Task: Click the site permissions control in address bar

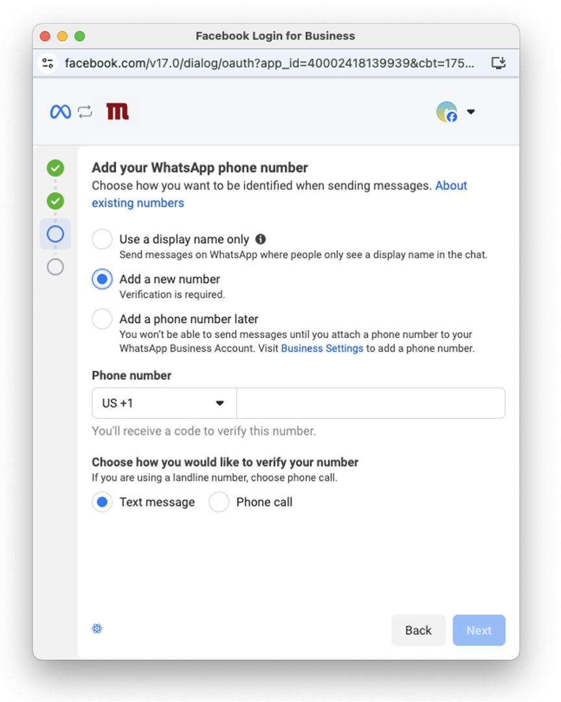Action: coord(48,62)
